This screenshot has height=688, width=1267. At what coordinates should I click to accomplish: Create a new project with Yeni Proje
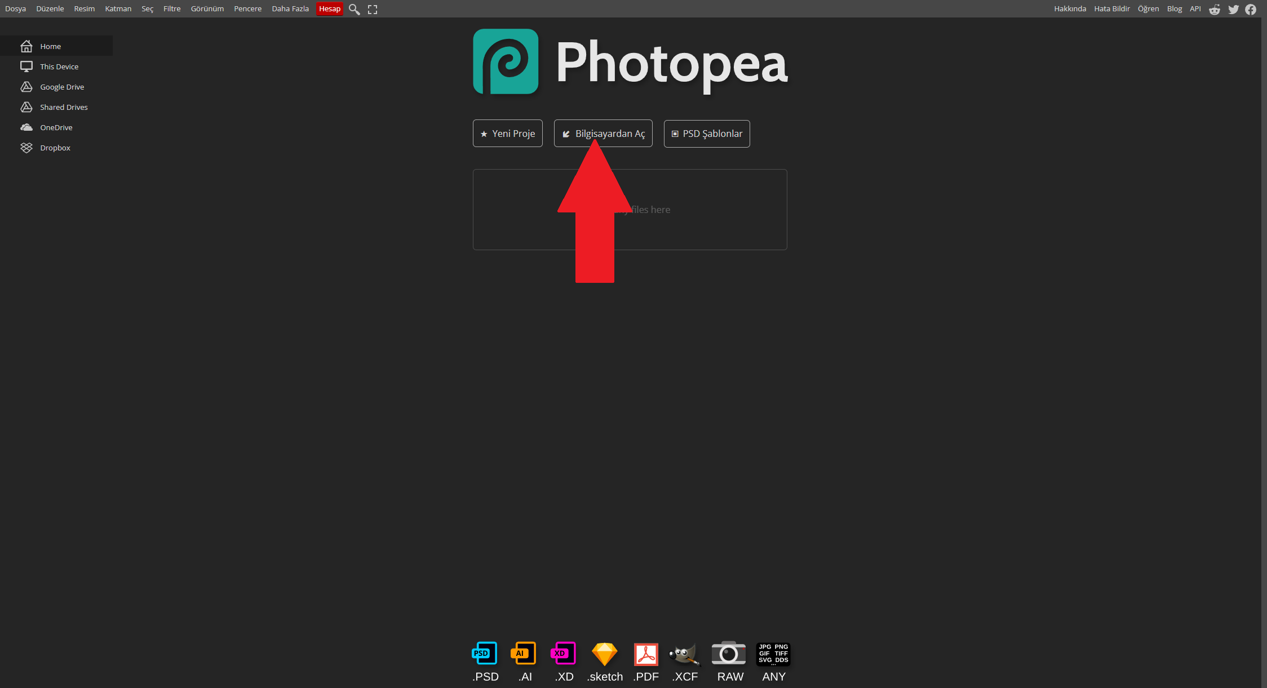[x=508, y=134]
